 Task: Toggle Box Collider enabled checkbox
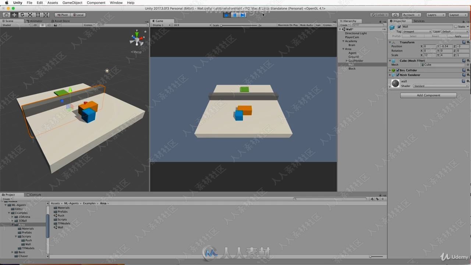click(x=397, y=70)
